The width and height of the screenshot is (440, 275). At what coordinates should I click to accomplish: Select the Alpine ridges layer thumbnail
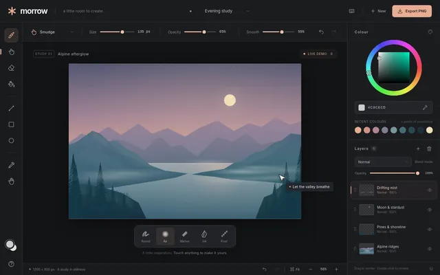pyautogui.click(x=366, y=249)
